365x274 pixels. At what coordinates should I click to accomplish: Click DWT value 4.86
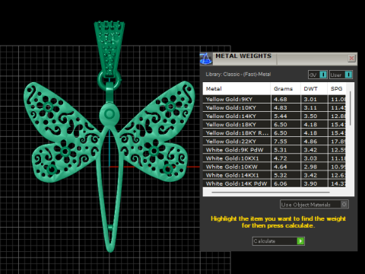point(310,142)
